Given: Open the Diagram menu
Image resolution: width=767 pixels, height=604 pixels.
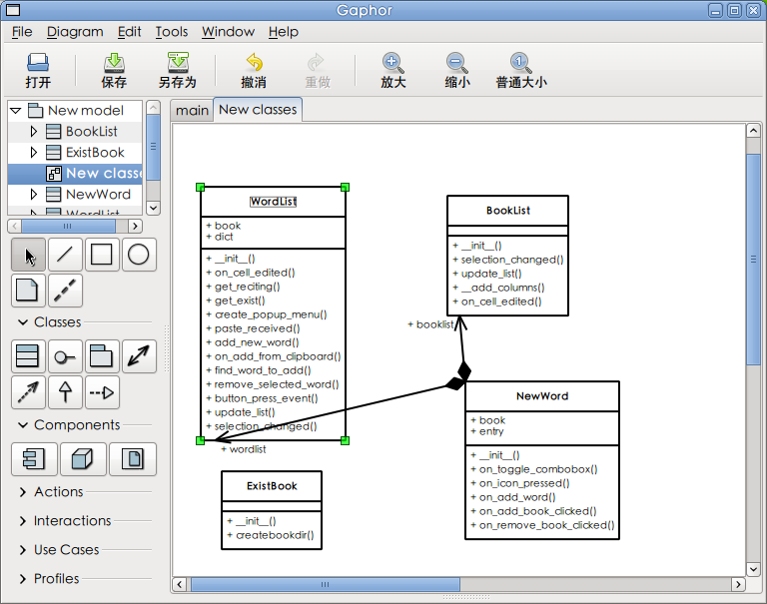Looking at the screenshot, I should click(x=75, y=32).
